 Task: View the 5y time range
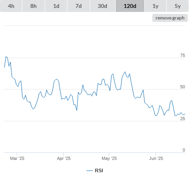coord(178,6)
